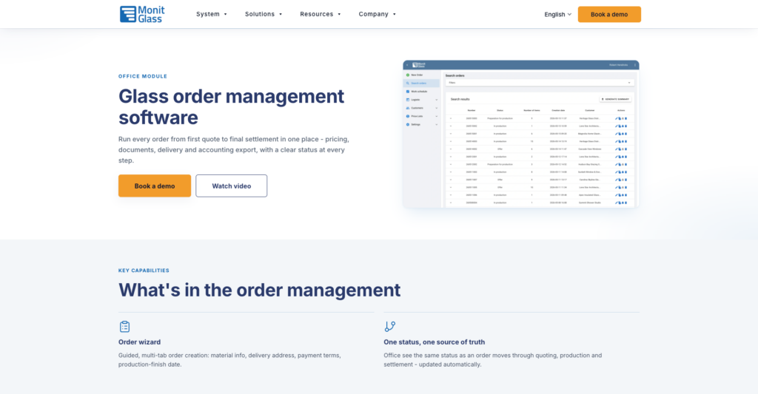Click the OFFICE MODULE label
The image size is (758, 394).
tap(143, 76)
